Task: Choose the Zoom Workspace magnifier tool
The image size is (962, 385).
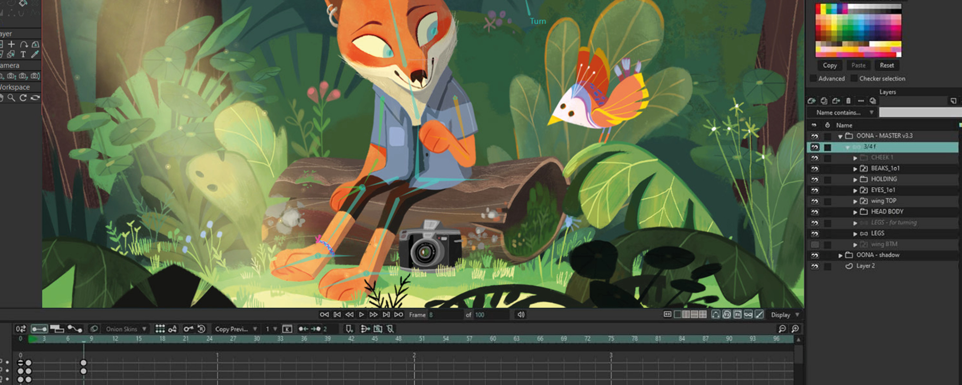Action: (x=12, y=98)
